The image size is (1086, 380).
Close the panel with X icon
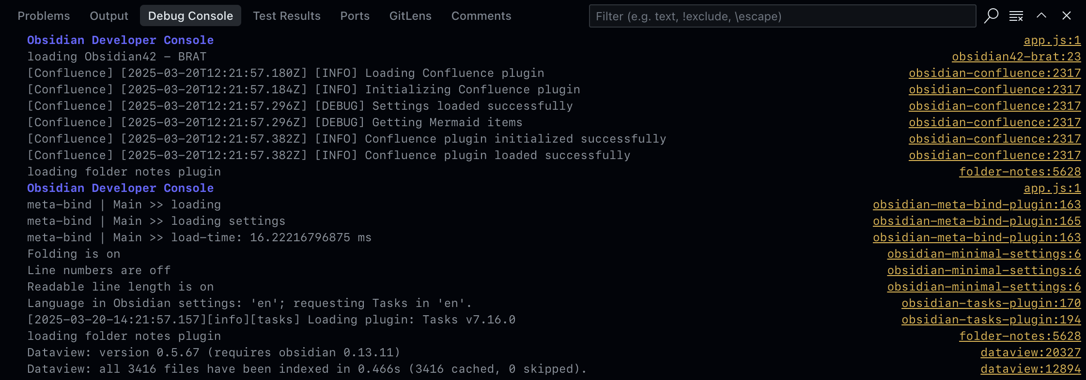(1066, 16)
